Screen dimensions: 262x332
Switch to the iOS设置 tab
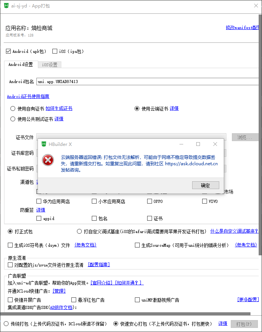point(50,65)
